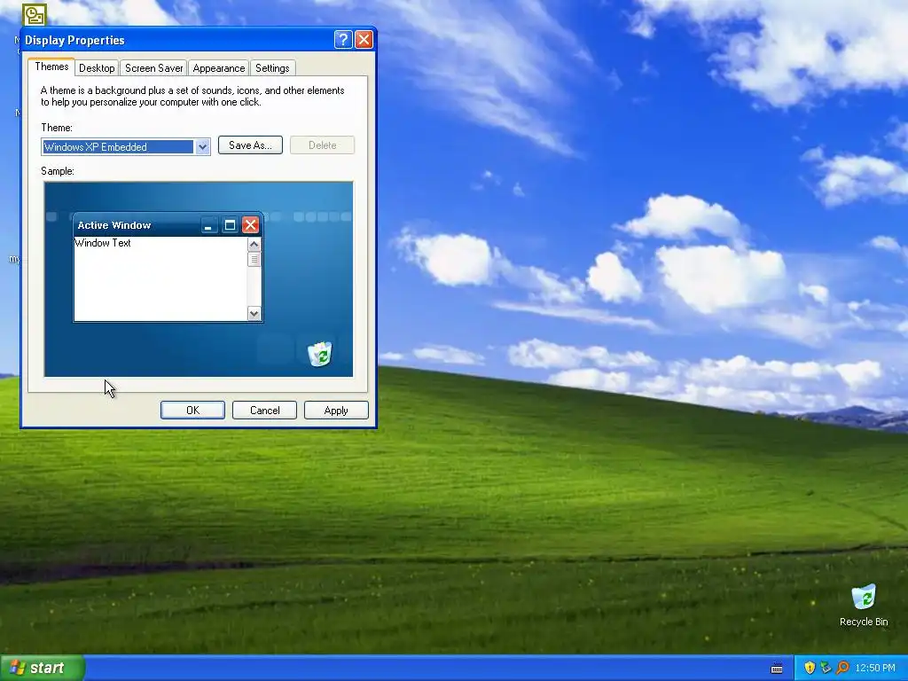Image resolution: width=908 pixels, height=681 pixels.
Task: Click the sample window's scroll down arrow
Action: point(254,313)
